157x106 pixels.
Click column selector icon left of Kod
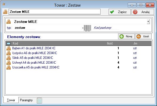tap(9, 43)
